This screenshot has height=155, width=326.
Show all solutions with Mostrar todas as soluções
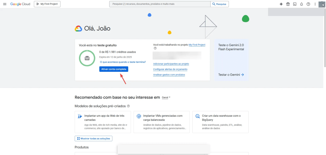93,139
